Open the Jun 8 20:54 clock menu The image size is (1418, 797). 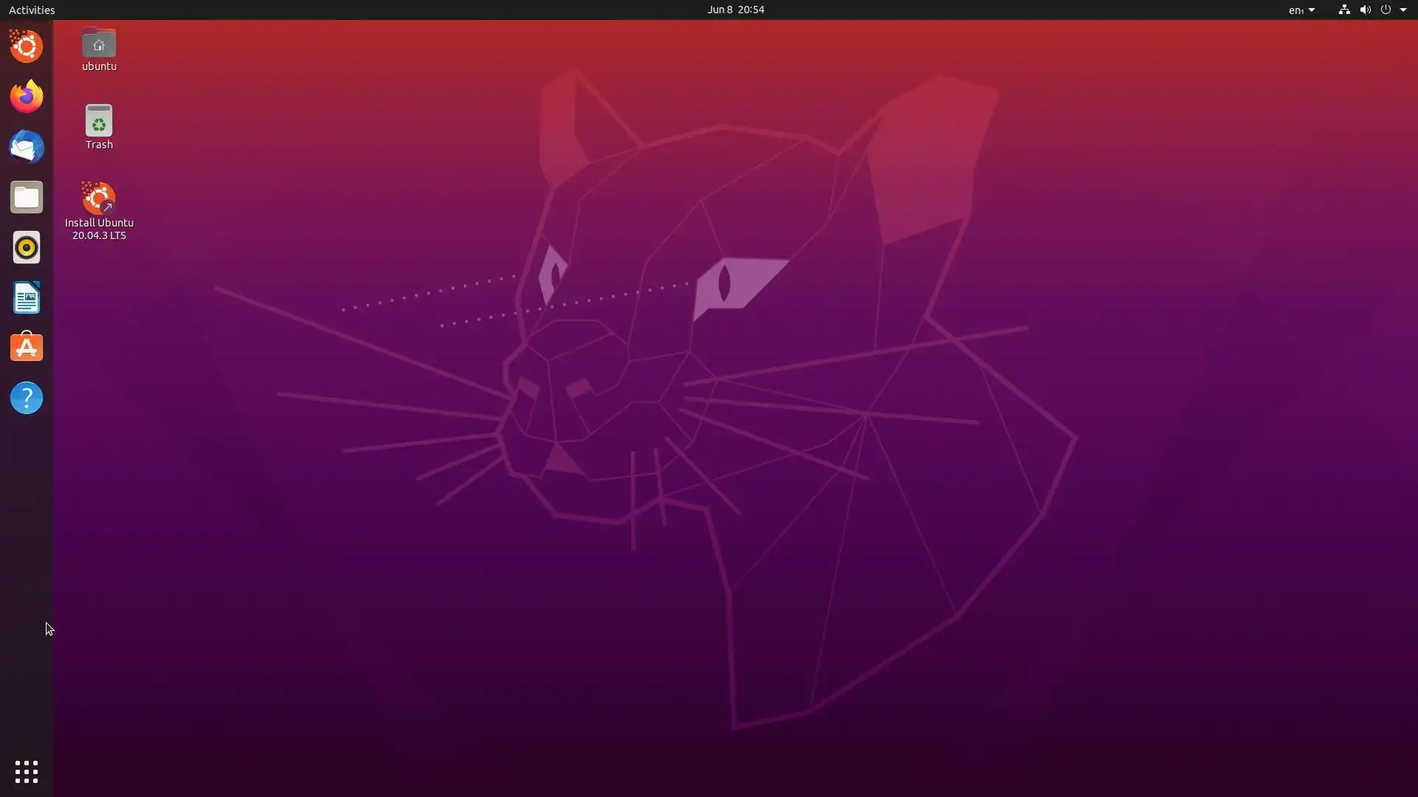tap(735, 10)
